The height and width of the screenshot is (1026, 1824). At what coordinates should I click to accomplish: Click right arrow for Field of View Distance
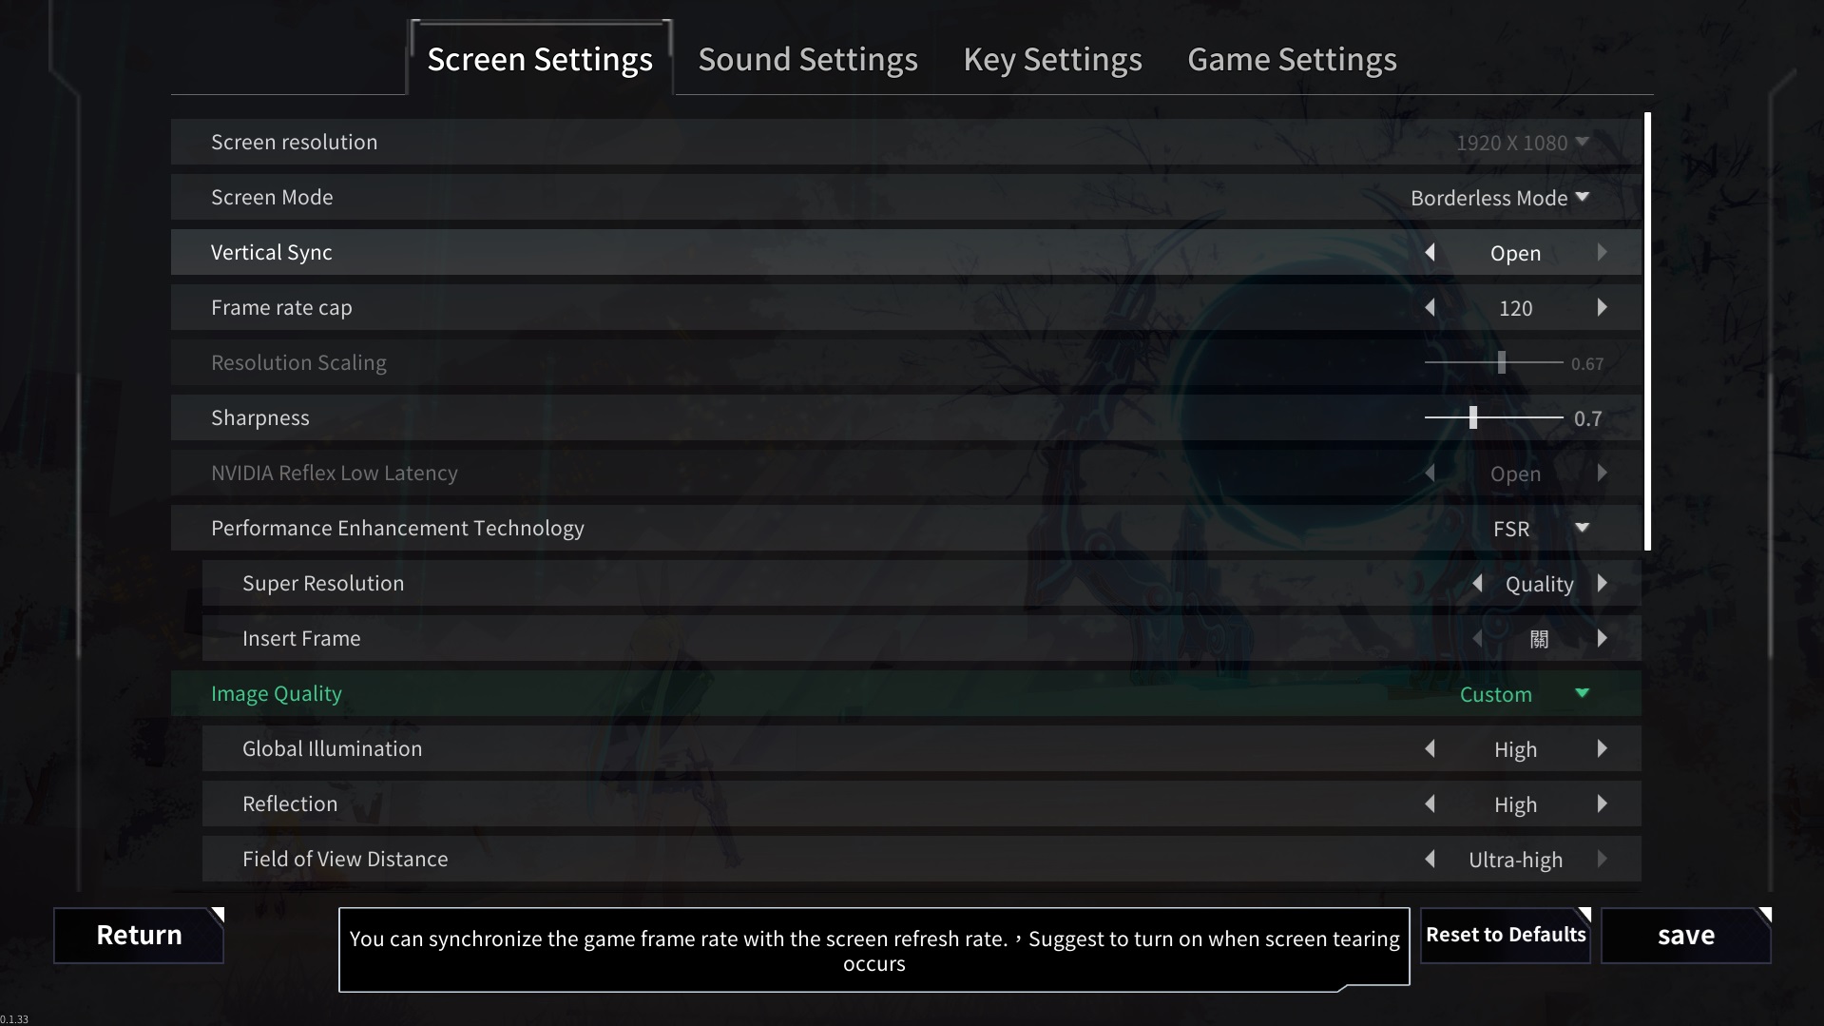[x=1603, y=860]
